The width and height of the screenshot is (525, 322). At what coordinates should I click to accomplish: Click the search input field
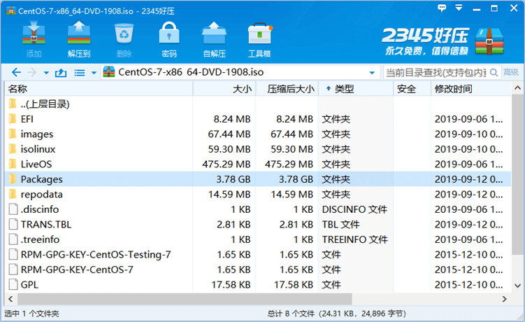436,73
